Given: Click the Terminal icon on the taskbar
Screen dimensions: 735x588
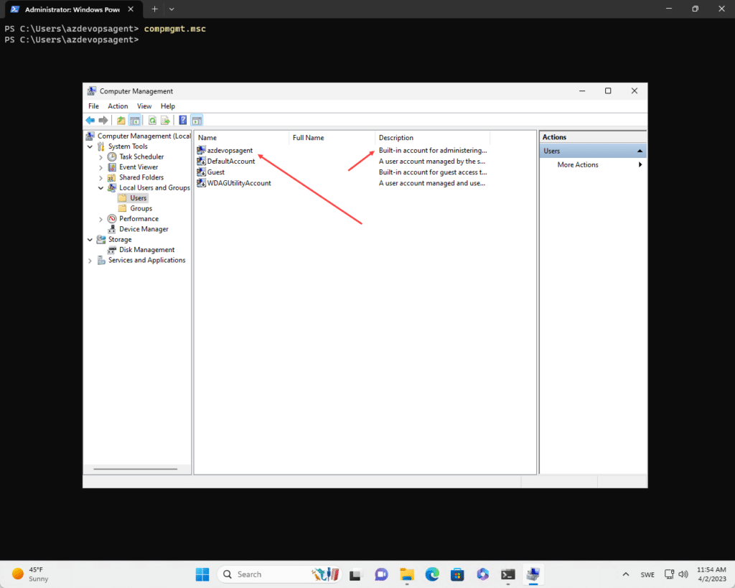Looking at the screenshot, I should pyautogui.click(x=508, y=574).
